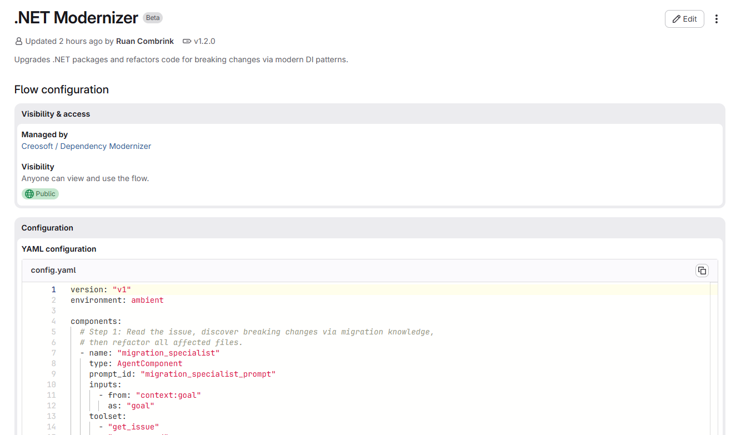736x435 pixels.
Task: Click line as: "goal"
Action: click(131, 406)
